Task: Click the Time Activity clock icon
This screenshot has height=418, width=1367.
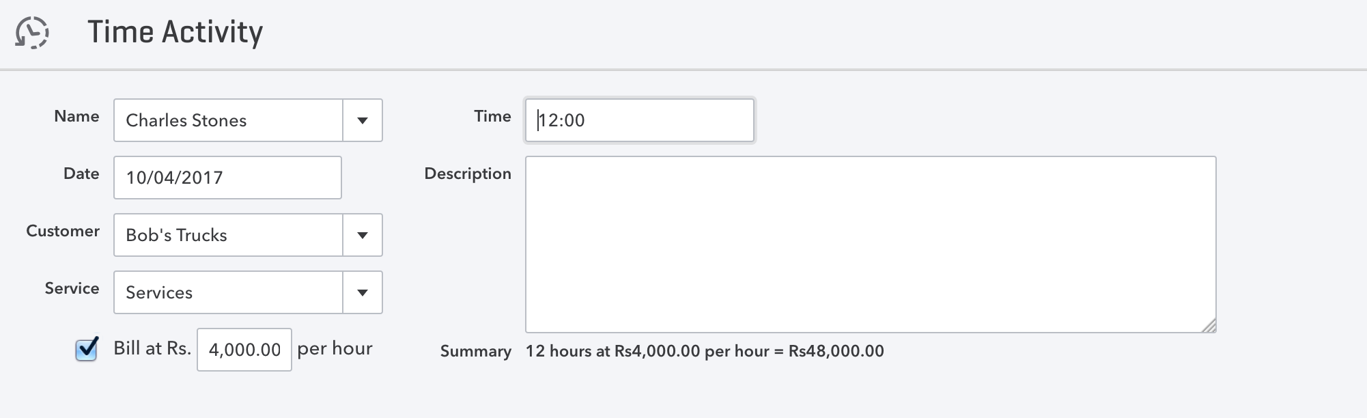Action: coord(32,32)
